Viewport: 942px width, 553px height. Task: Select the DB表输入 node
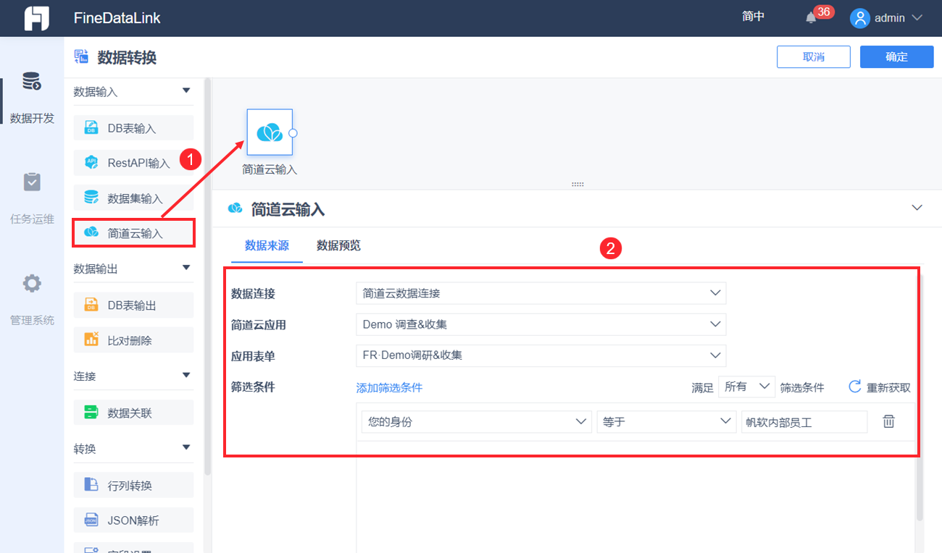pyautogui.click(x=133, y=128)
